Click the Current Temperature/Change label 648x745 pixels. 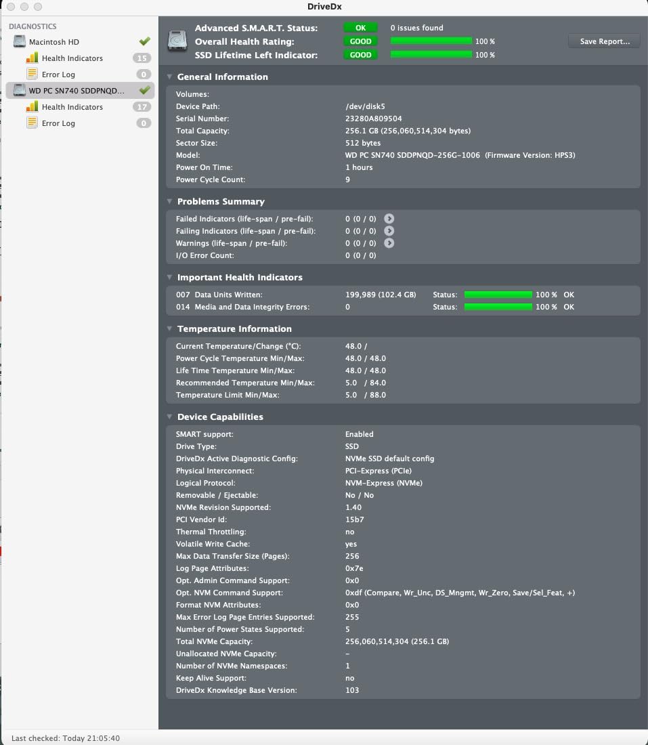pyautogui.click(x=238, y=346)
